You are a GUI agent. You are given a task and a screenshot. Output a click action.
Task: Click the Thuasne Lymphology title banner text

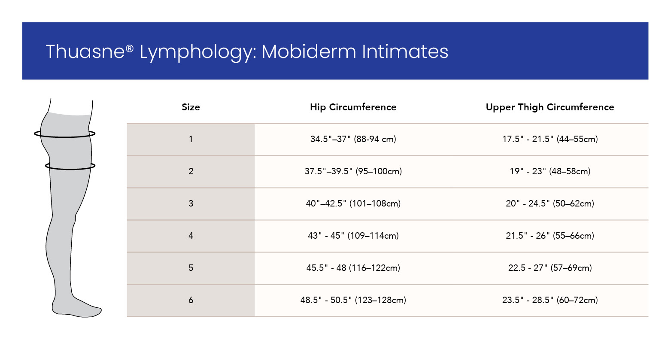pos(247,52)
